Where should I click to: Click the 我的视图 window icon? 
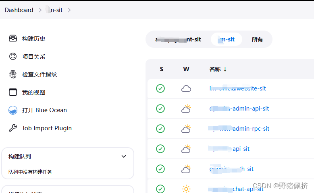click(x=13, y=92)
